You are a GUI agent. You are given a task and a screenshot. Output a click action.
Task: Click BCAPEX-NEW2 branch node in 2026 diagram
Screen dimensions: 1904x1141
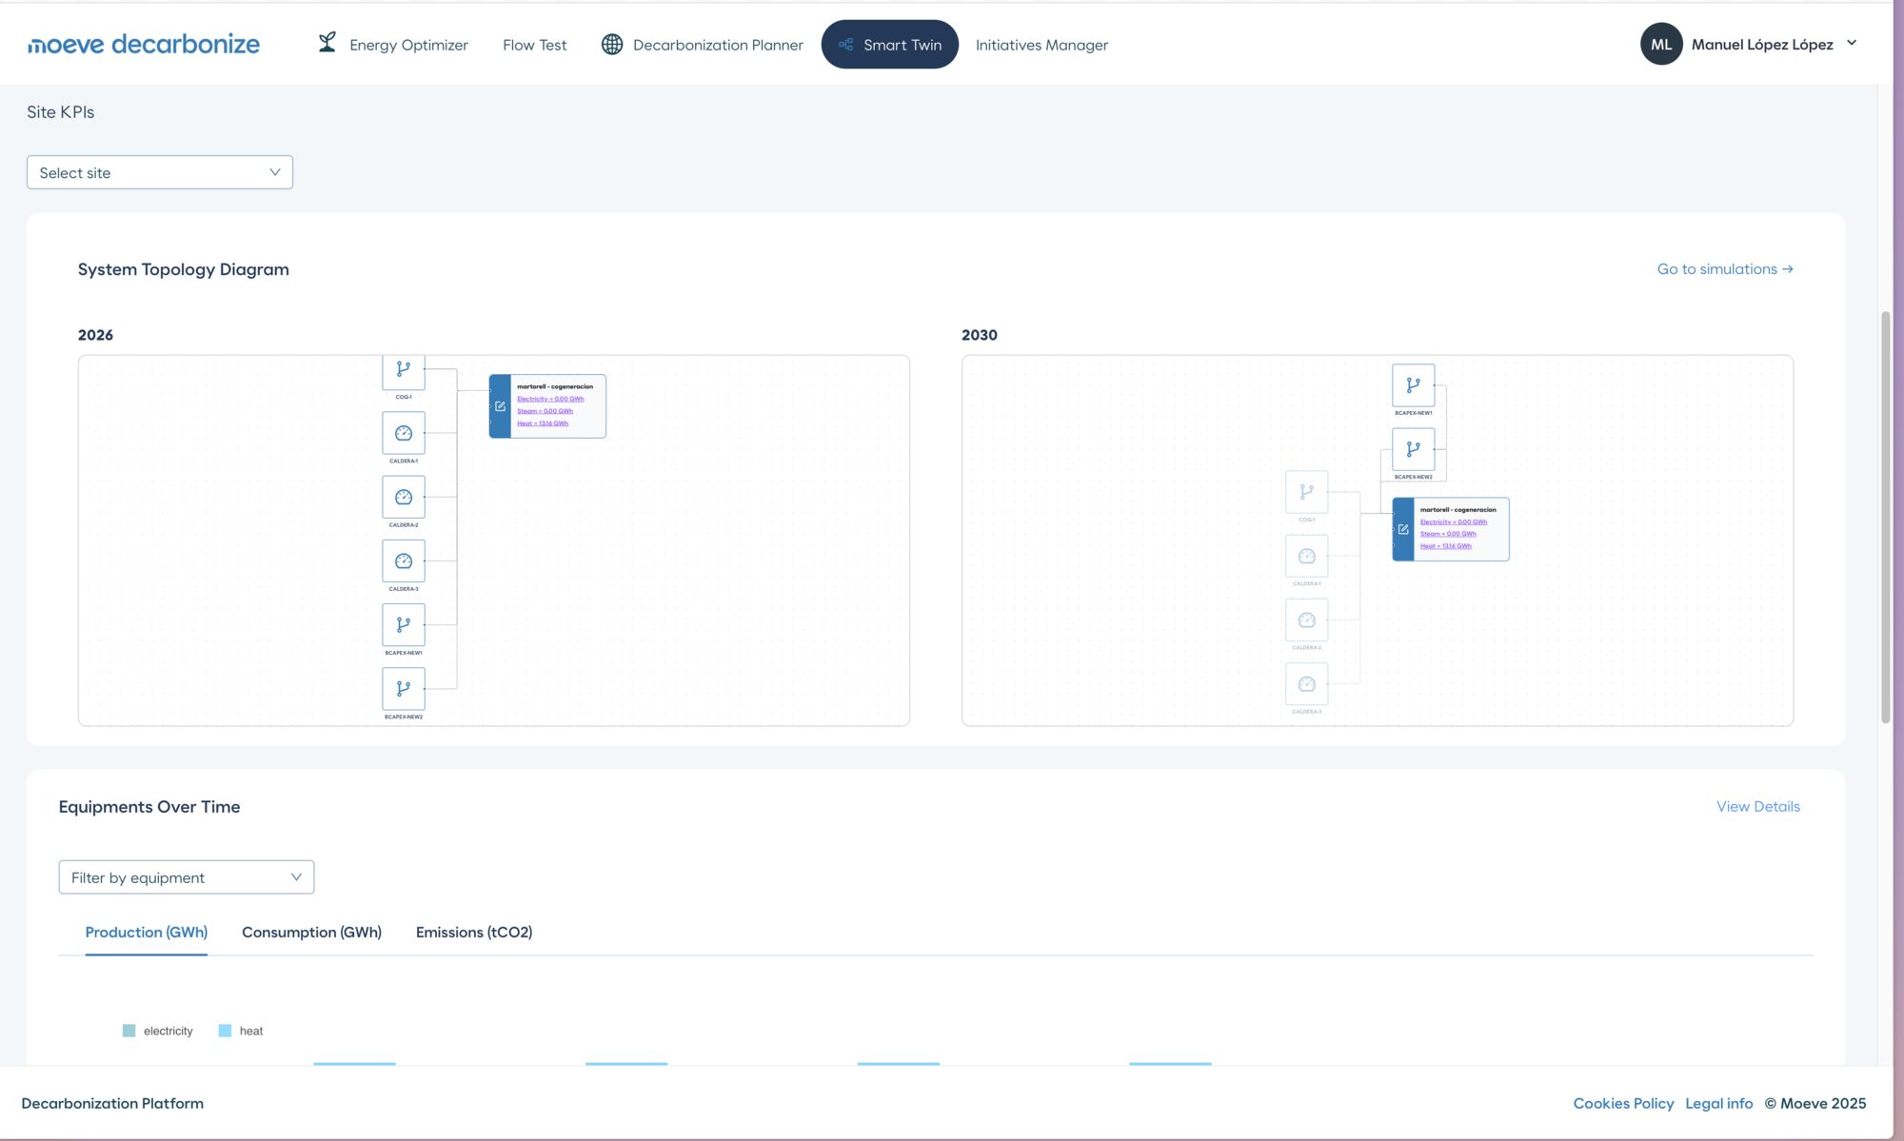tap(404, 688)
